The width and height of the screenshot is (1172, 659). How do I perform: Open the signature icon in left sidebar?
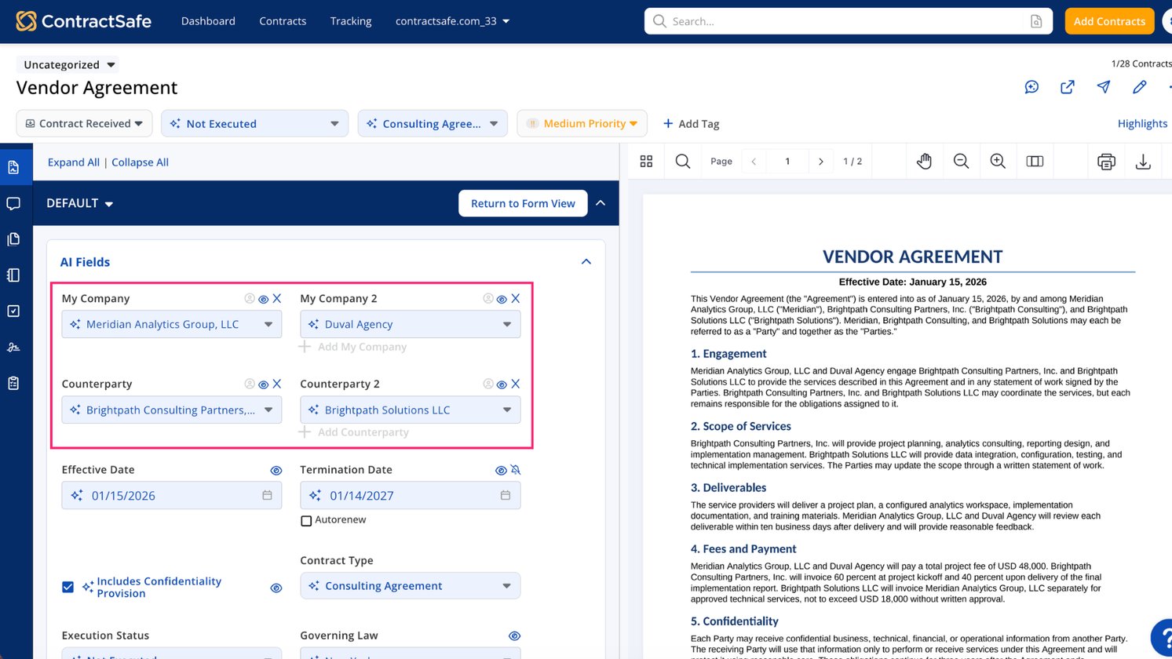pos(13,347)
